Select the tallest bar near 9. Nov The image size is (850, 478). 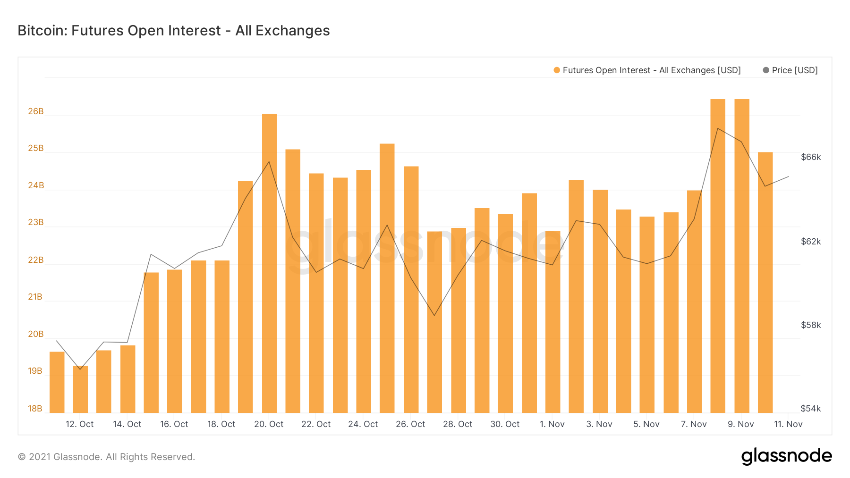[742, 256]
